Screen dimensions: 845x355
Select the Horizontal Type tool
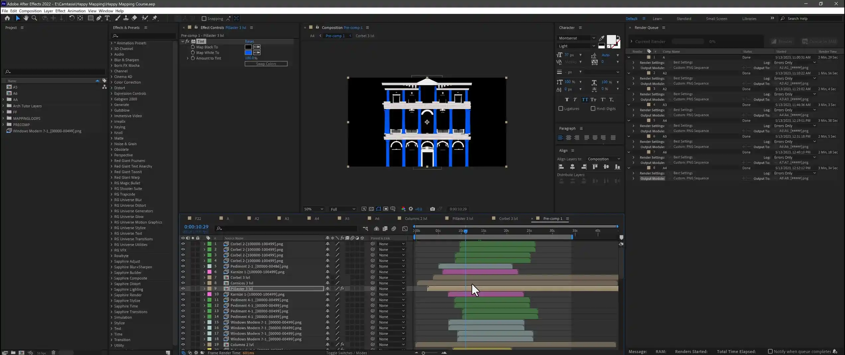point(107,18)
